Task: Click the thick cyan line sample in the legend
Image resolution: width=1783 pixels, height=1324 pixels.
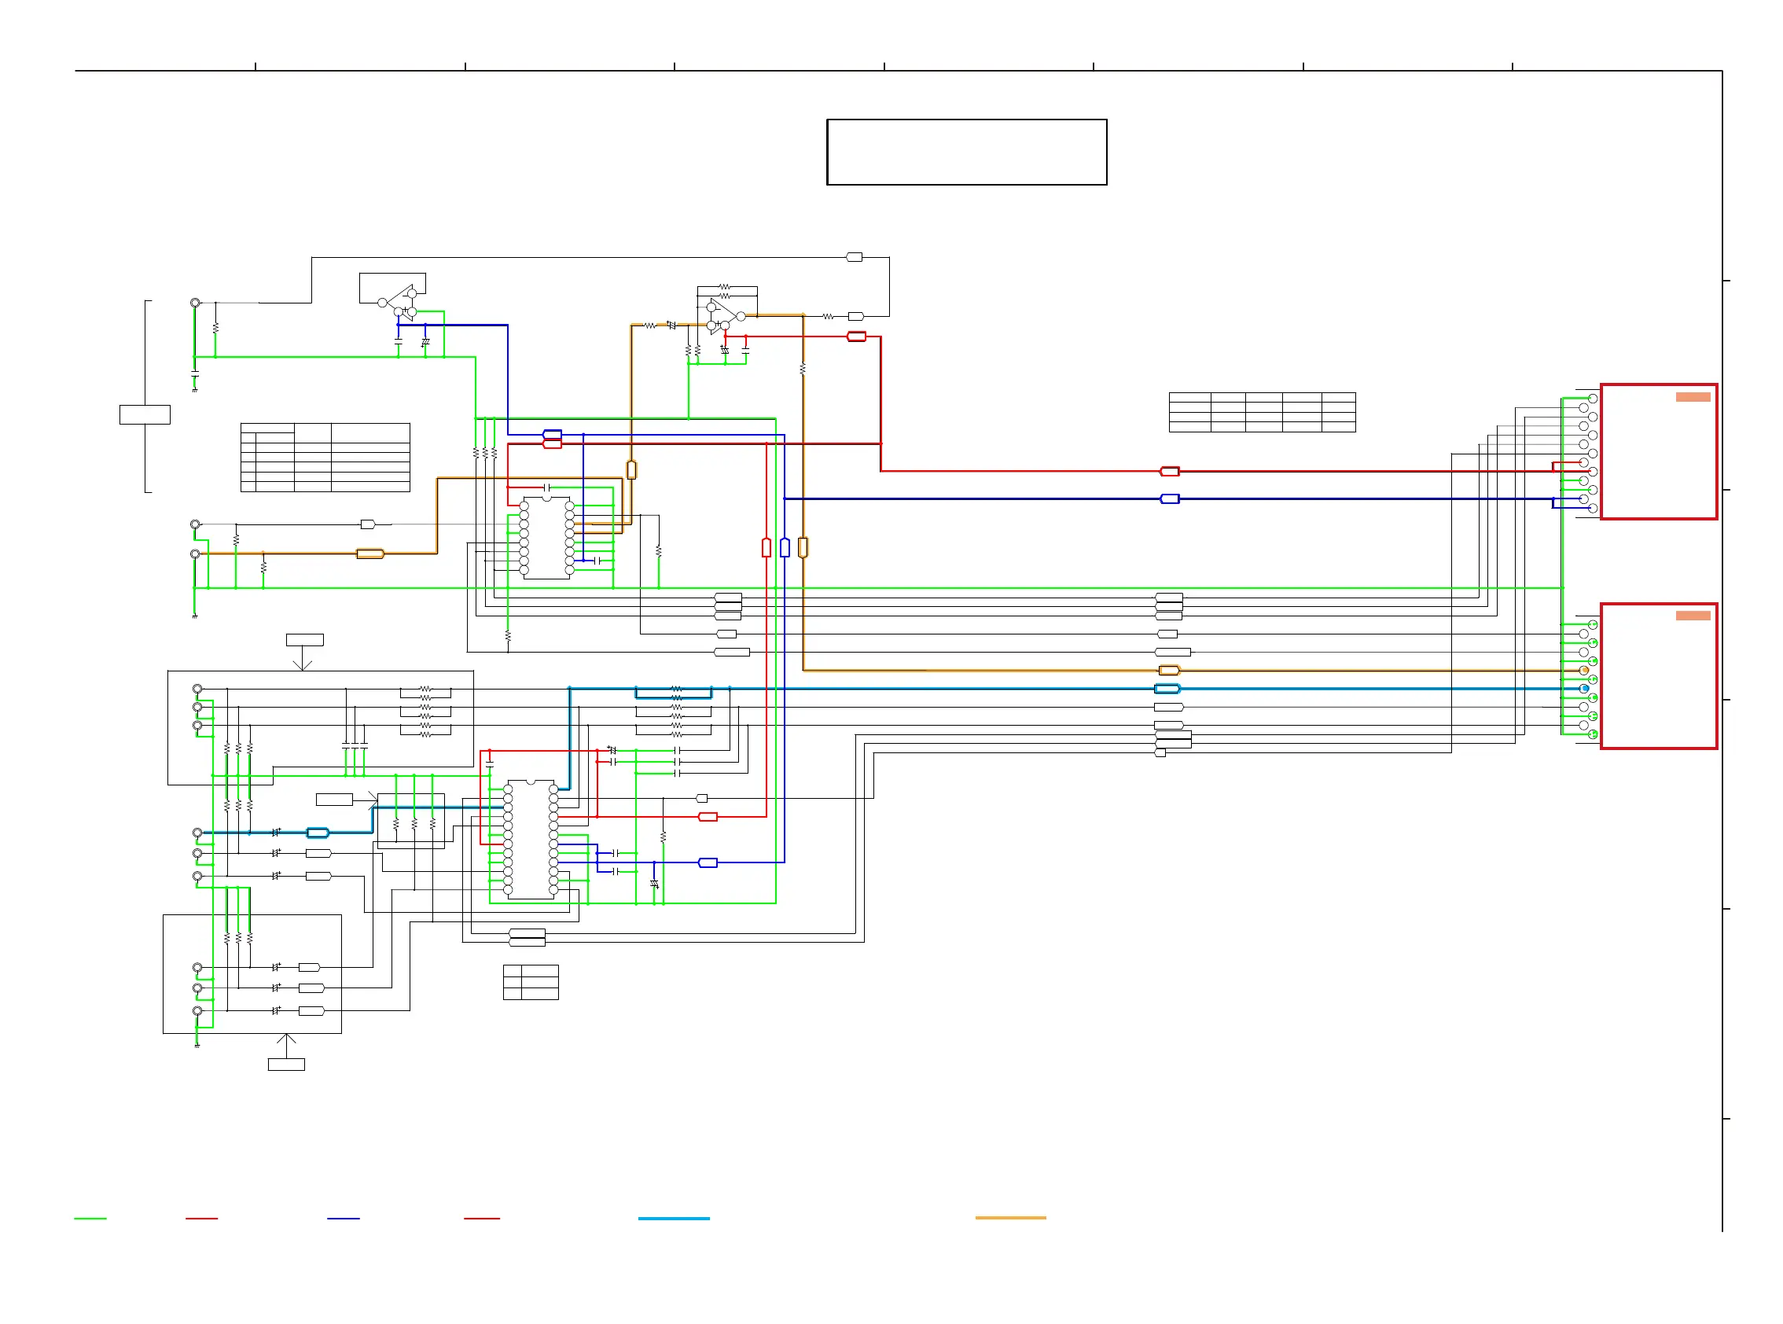Action: (x=673, y=1218)
